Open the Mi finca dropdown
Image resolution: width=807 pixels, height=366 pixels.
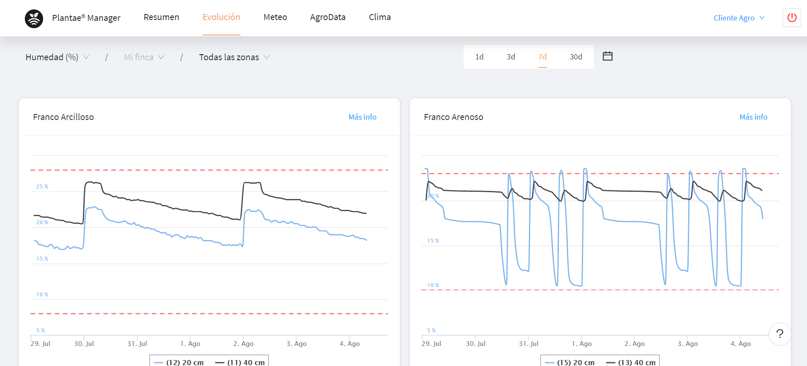(x=144, y=57)
